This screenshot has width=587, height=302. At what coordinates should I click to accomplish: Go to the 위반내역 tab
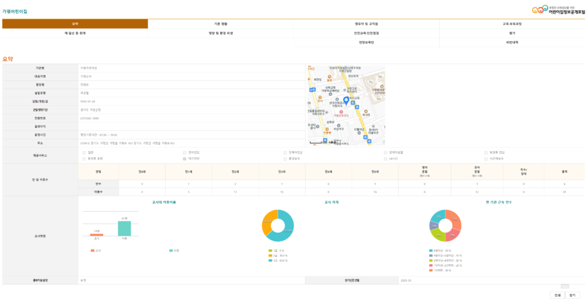point(512,42)
